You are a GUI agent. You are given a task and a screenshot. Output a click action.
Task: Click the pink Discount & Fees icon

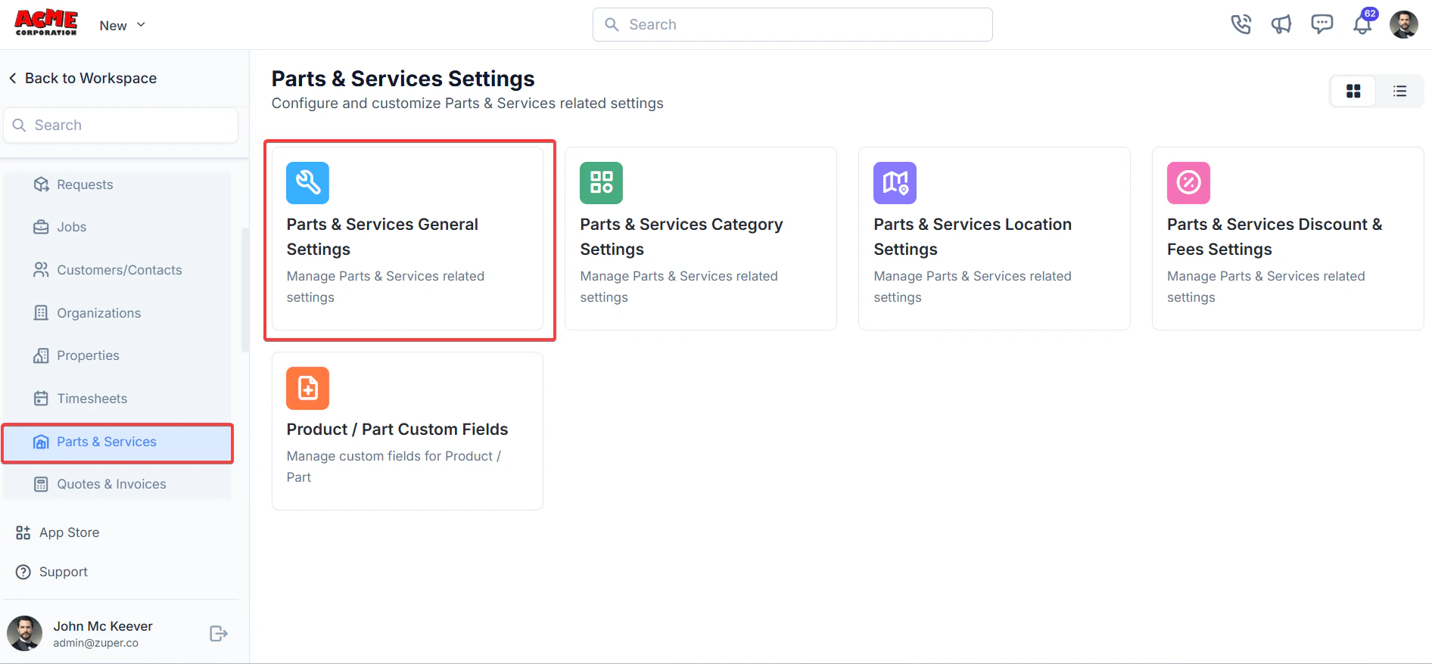pyautogui.click(x=1188, y=183)
